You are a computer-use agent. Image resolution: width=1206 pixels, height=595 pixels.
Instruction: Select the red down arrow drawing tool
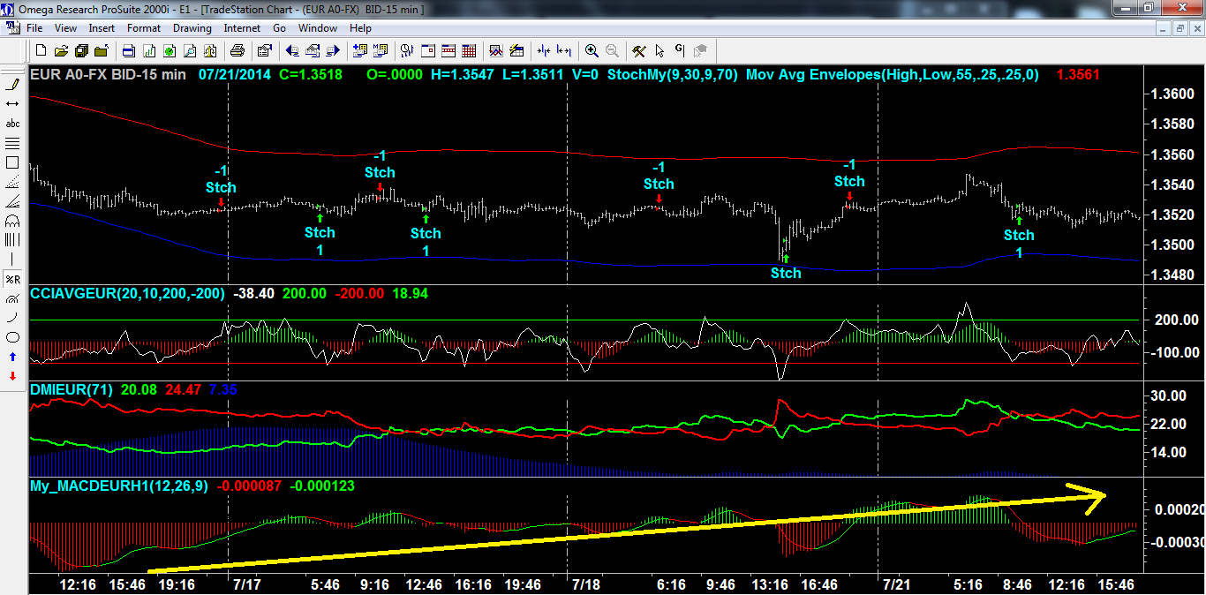click(12, 376)
